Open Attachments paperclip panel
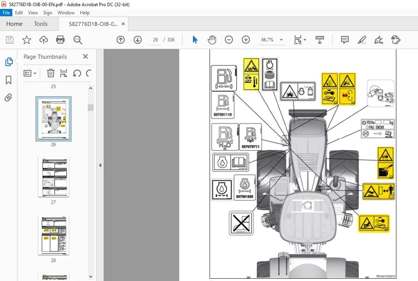Screen dimensions: 418x281 (x=9, y=97)
